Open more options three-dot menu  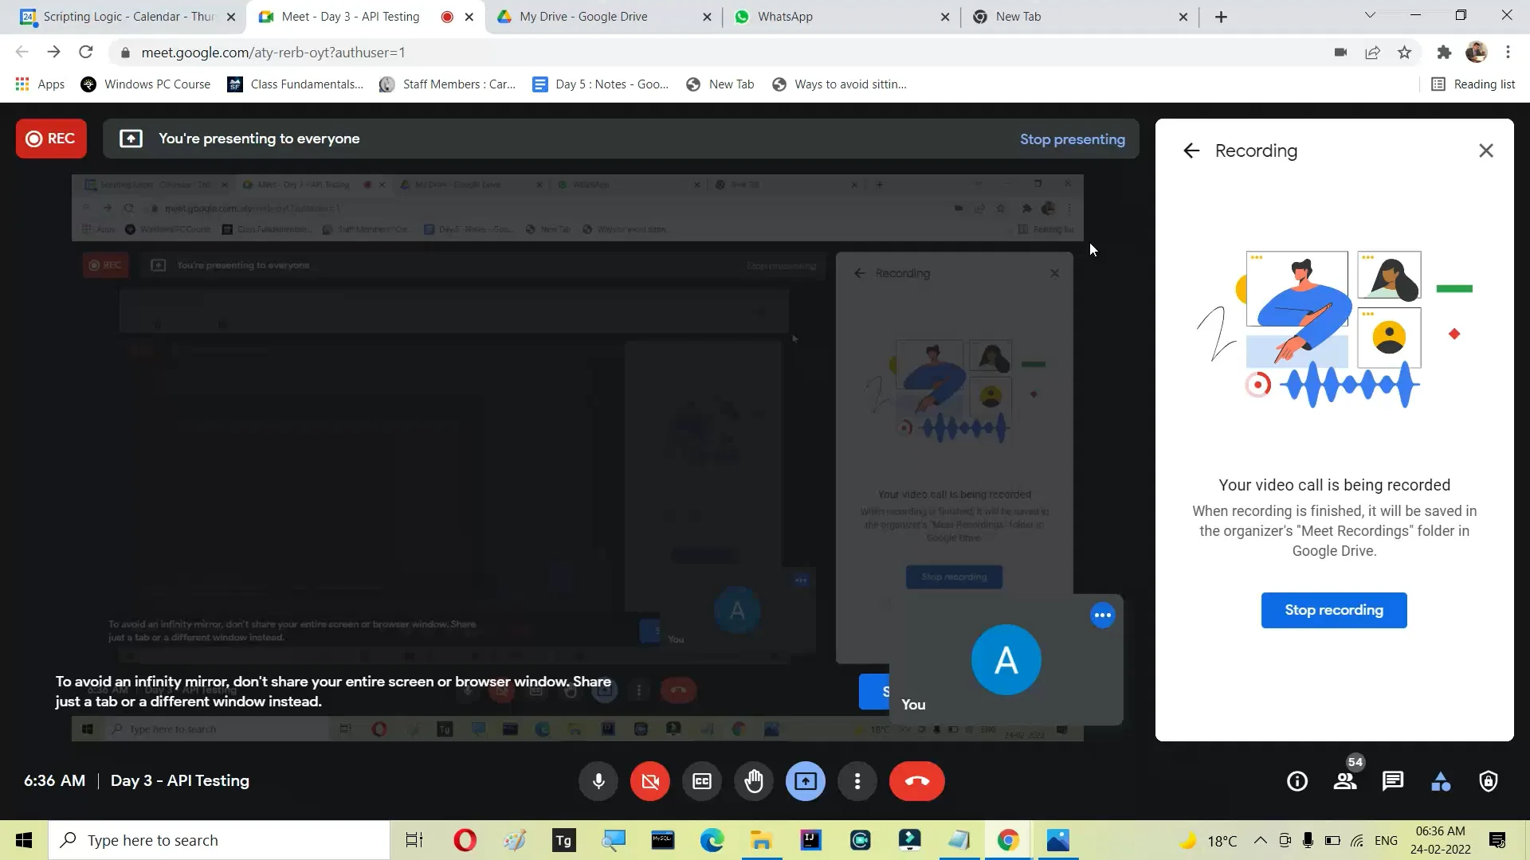point(857,781)
